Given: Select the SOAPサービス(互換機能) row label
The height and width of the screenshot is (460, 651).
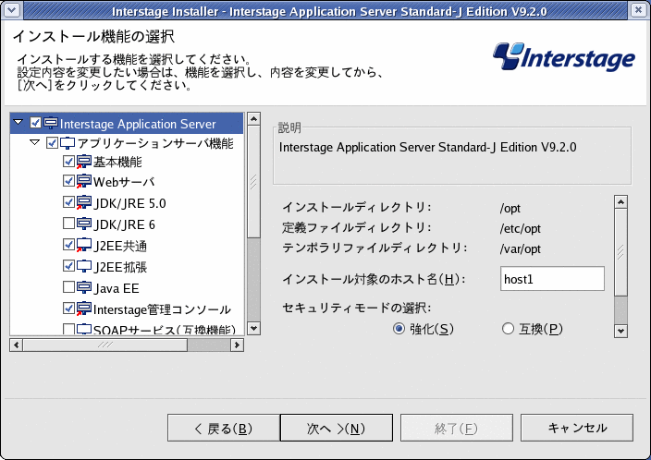Looking at the screenshot, I should pyautogui.click(x=165, y=330).
